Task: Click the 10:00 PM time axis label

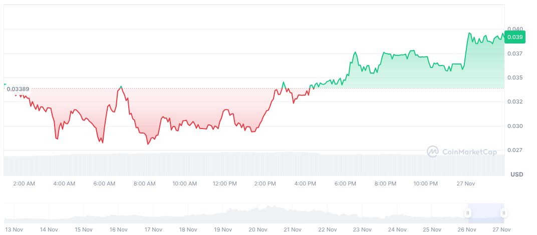Action: [x=425, y=183]
